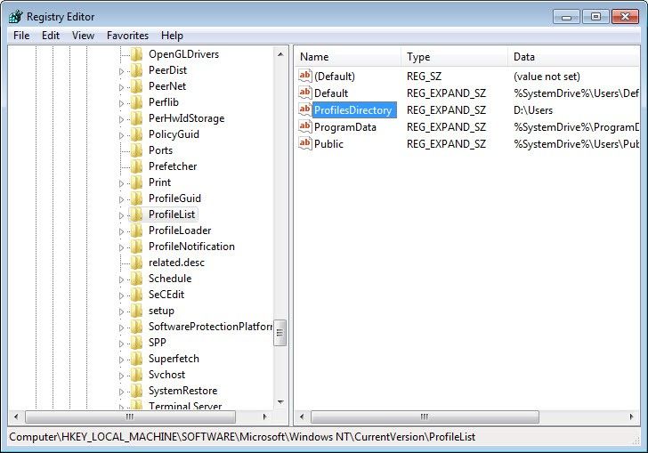This screenshot has width=648, height=453.
Task: Click the PeerDist folder icon
Action: point(137,70)
